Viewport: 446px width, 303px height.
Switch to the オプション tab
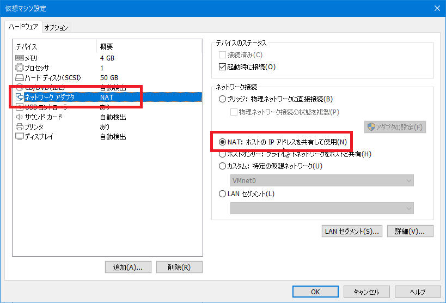56,28
